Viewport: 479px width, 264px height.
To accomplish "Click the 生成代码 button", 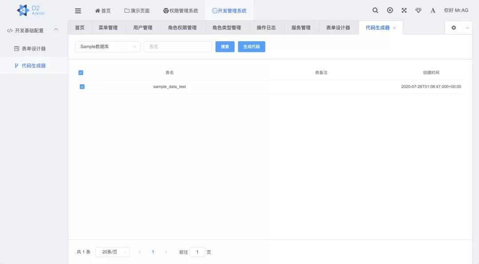I will pos(251,46).
